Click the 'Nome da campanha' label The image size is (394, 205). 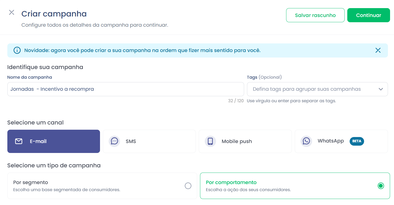point(30,77)
